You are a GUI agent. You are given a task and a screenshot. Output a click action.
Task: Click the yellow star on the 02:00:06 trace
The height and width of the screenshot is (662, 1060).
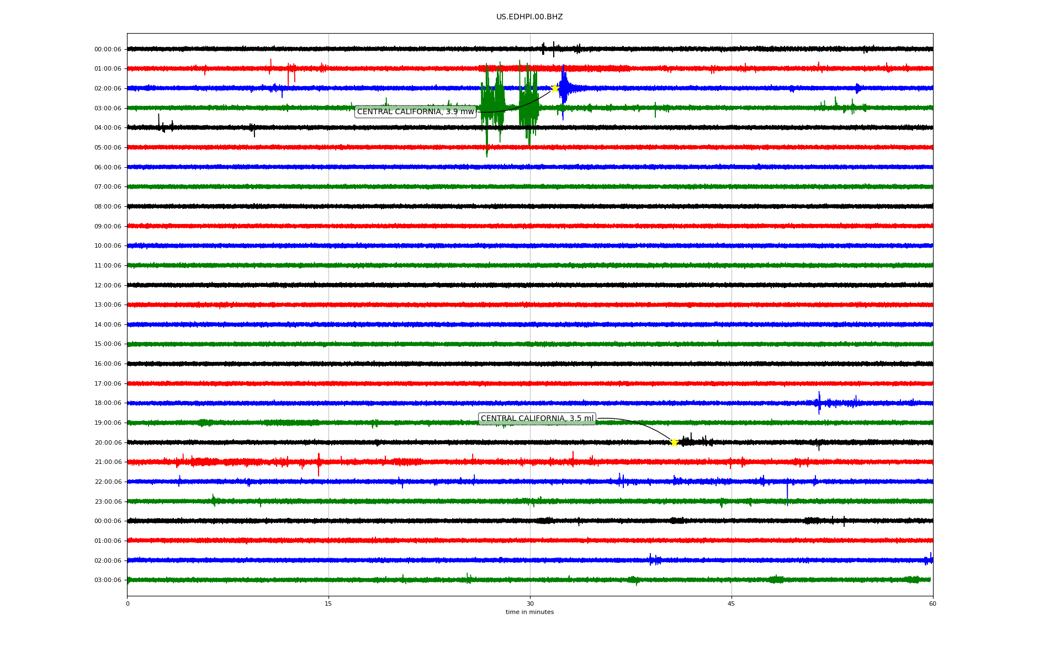click(x=555, y=88)
